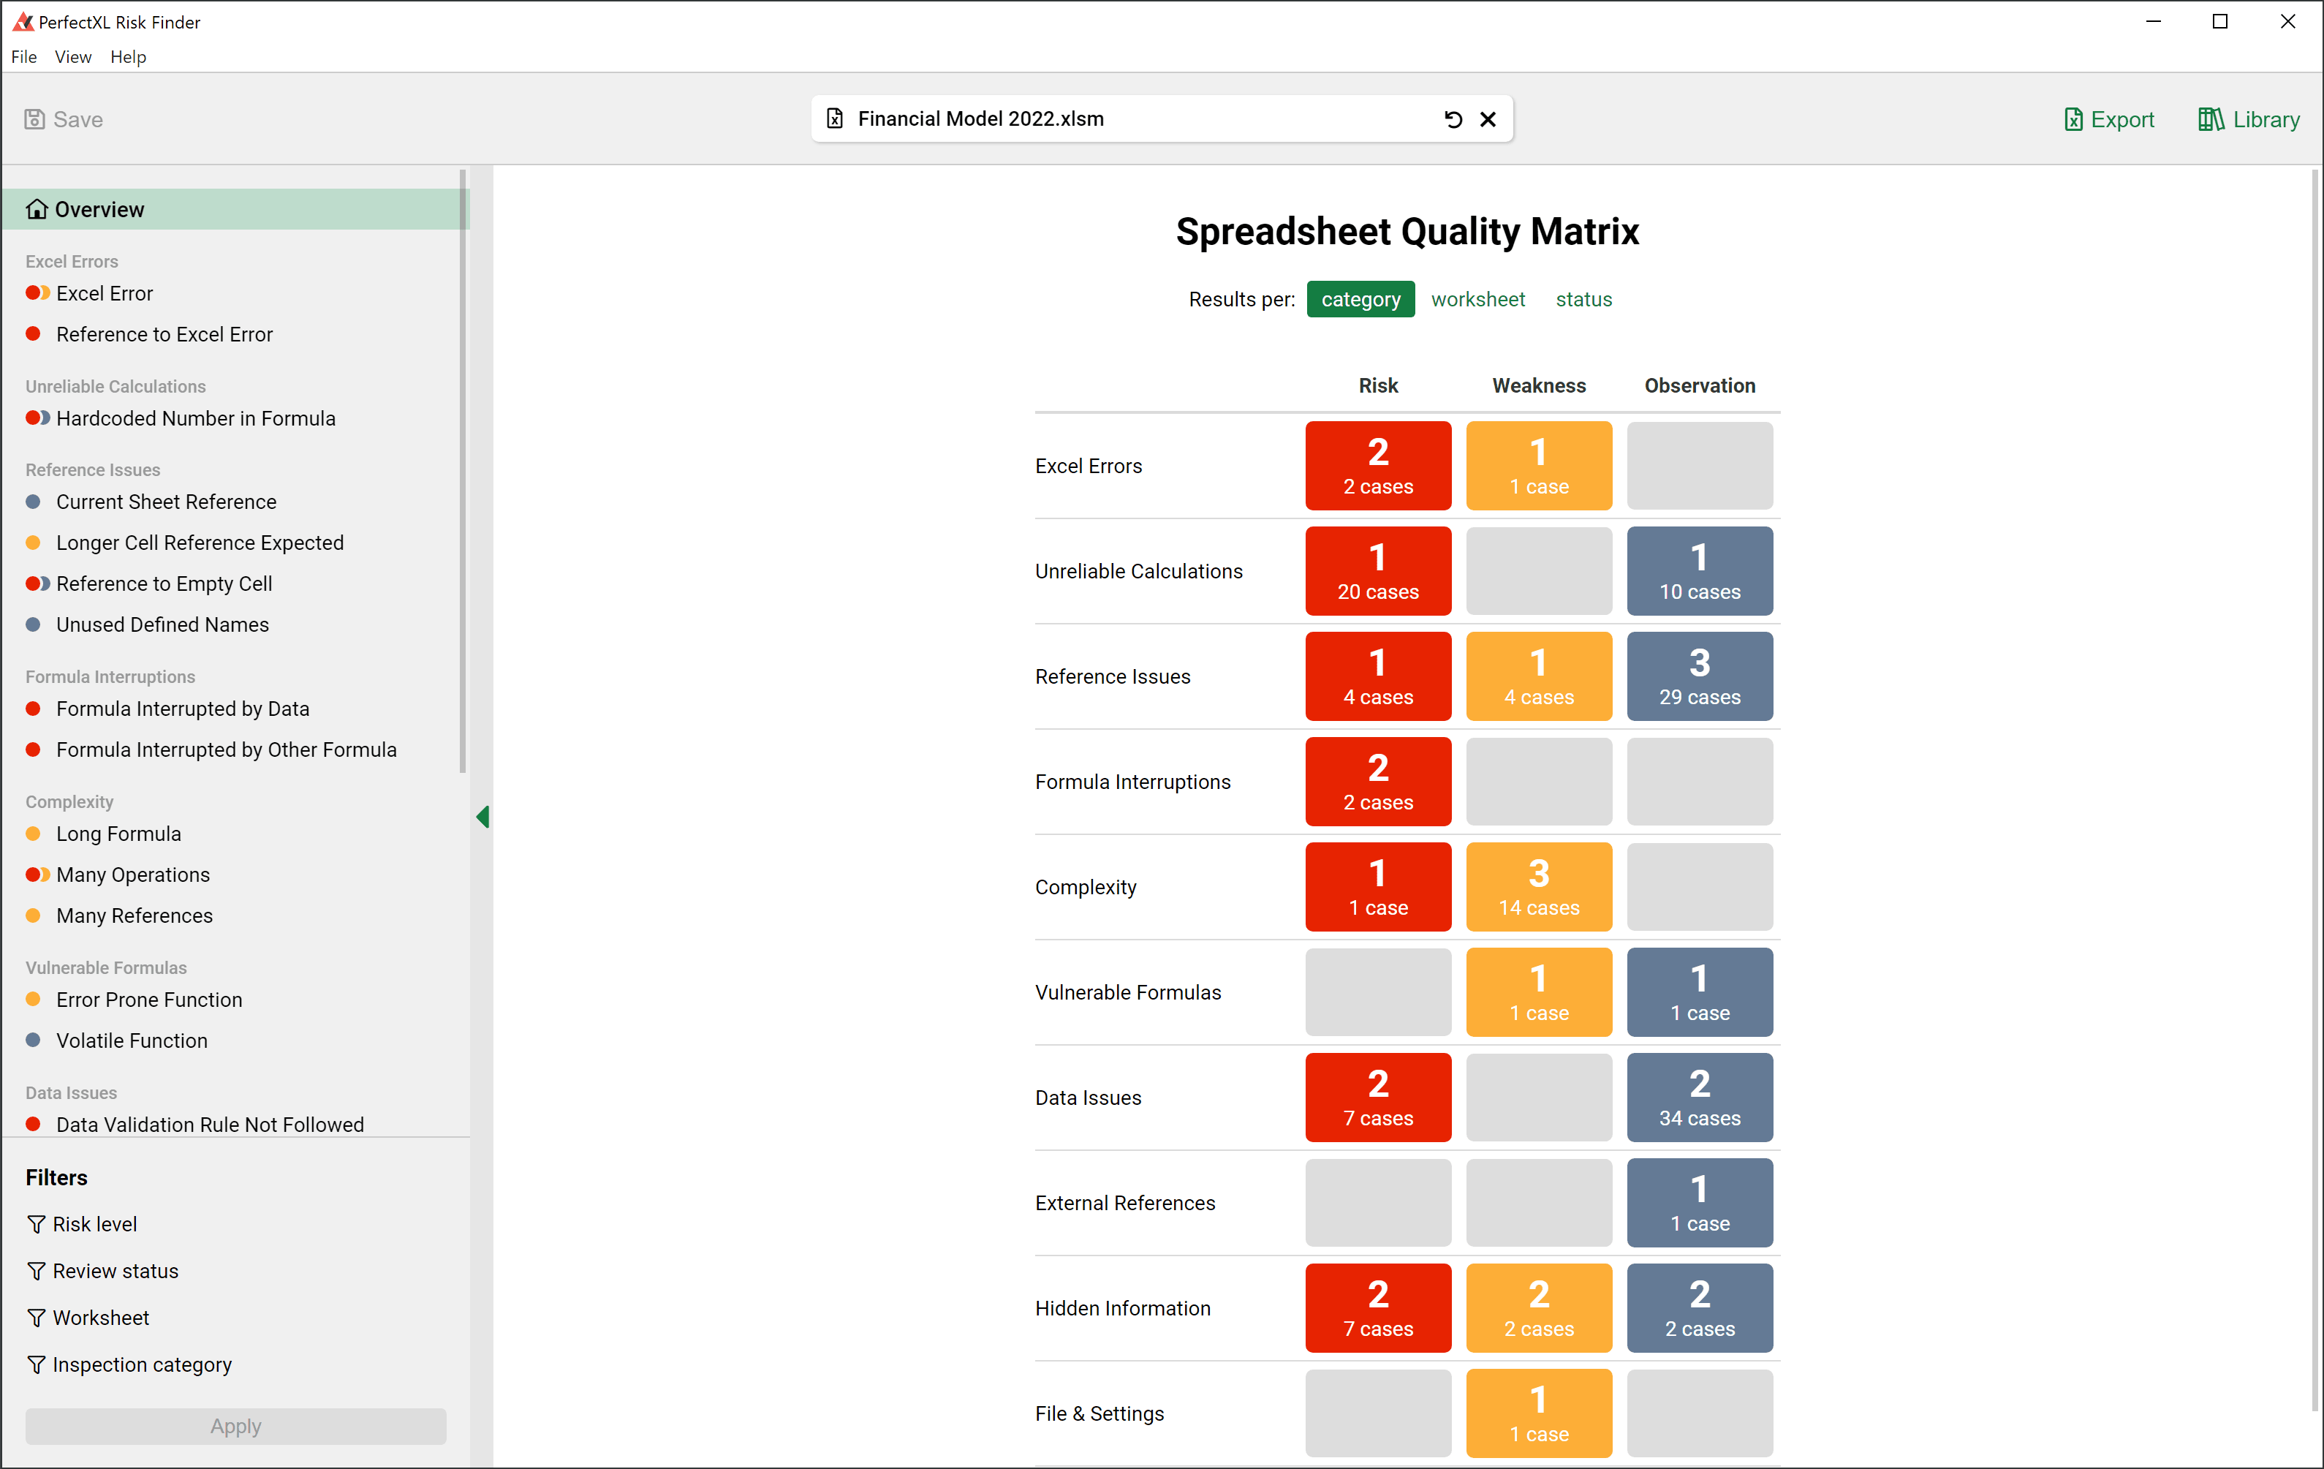Open the Help menu
This screenshot has width=2324, height=1469.
127,57
